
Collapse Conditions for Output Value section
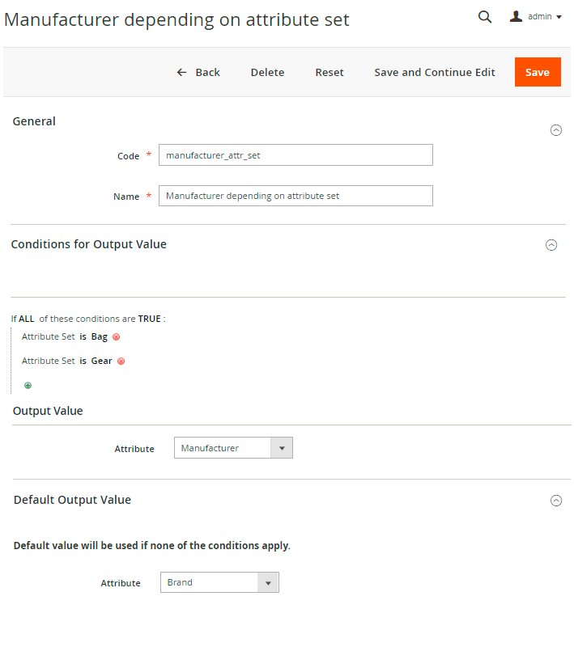[551, 245]
